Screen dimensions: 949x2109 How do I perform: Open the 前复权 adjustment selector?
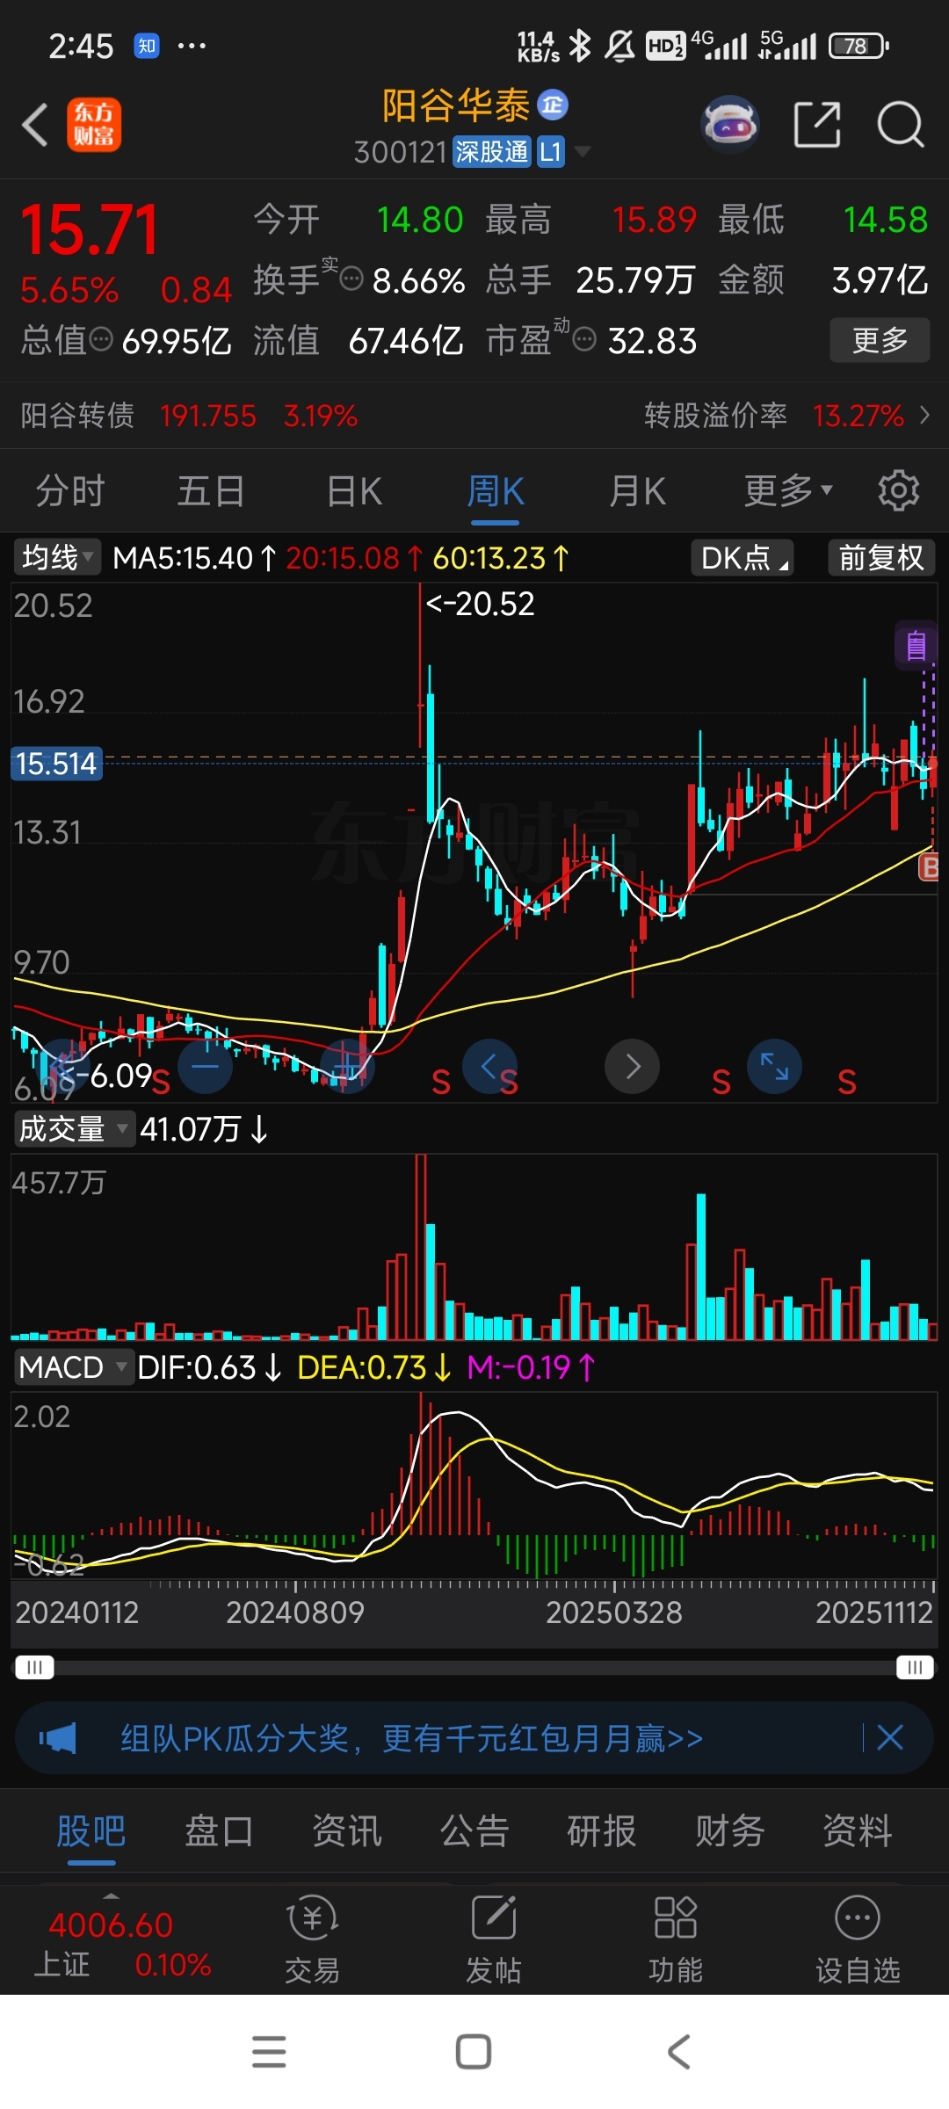click(881, 557)
